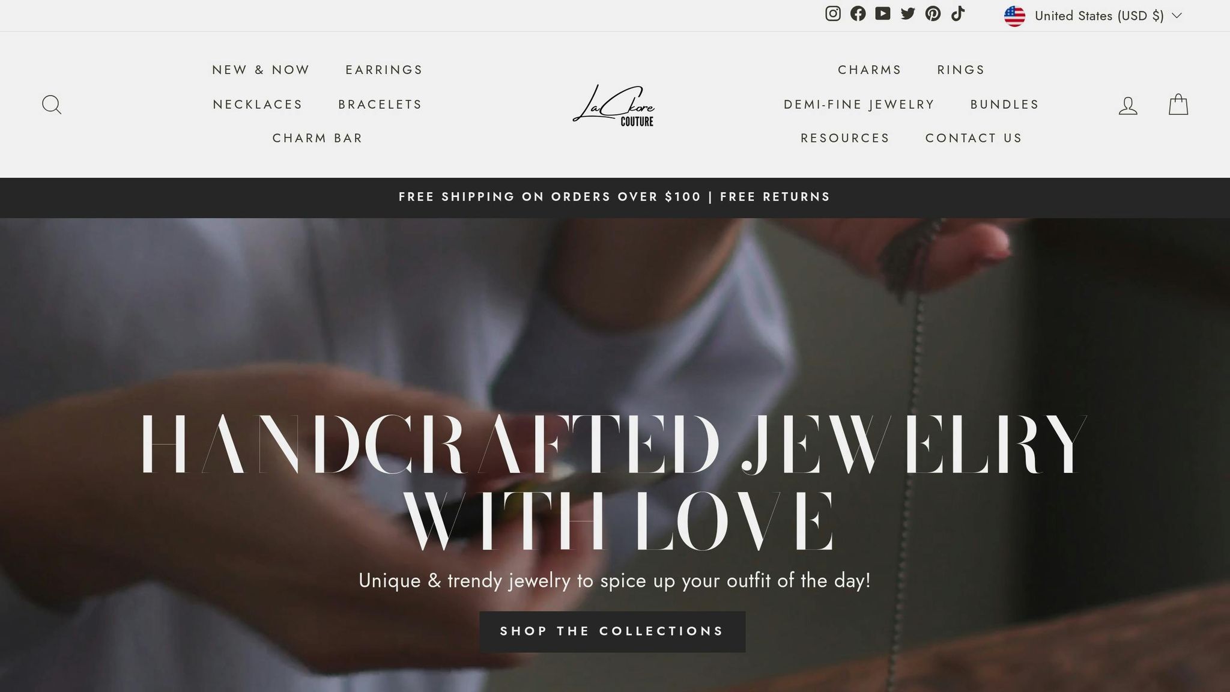This screenshot has height=692, width=1230.
Task: Click the Contact Us link
Action: point(974,138)
